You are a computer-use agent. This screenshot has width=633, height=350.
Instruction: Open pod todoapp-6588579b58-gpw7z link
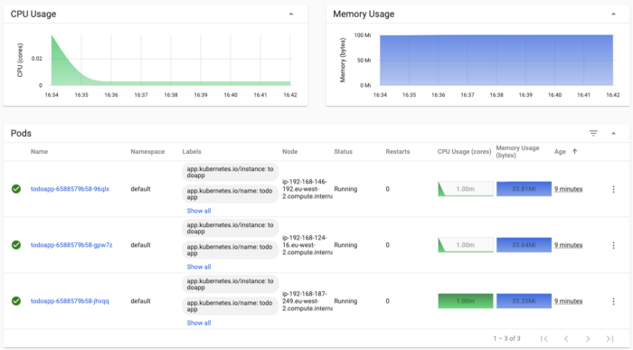click(71, 245)
